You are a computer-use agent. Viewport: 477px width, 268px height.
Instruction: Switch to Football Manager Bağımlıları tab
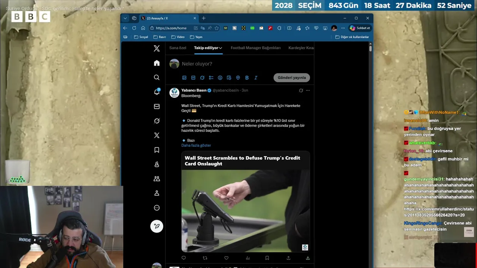tap(256, 48)
